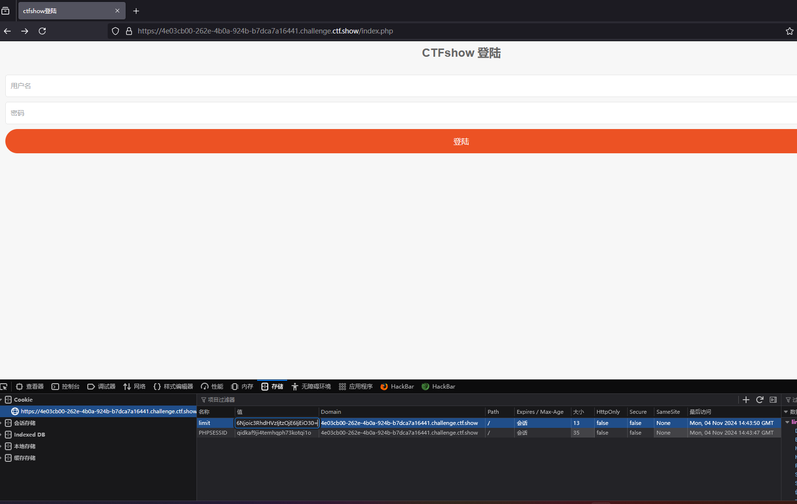
Task: Click the PHPSESSID value qidkaf9ji4temhqph73kotqi1o
Action: point(277,433)
